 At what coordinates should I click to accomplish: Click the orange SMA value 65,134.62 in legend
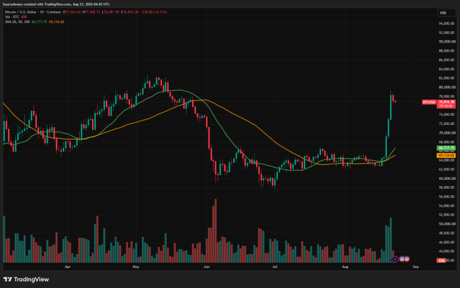(x=57, y=22)
